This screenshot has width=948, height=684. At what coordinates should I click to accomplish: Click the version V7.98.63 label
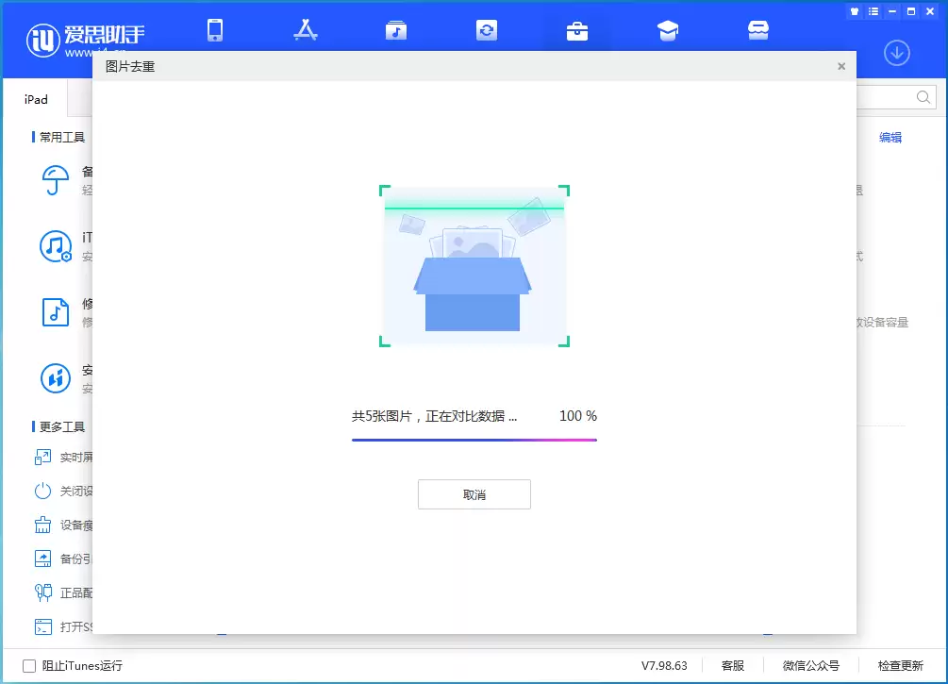pos(664,666)
